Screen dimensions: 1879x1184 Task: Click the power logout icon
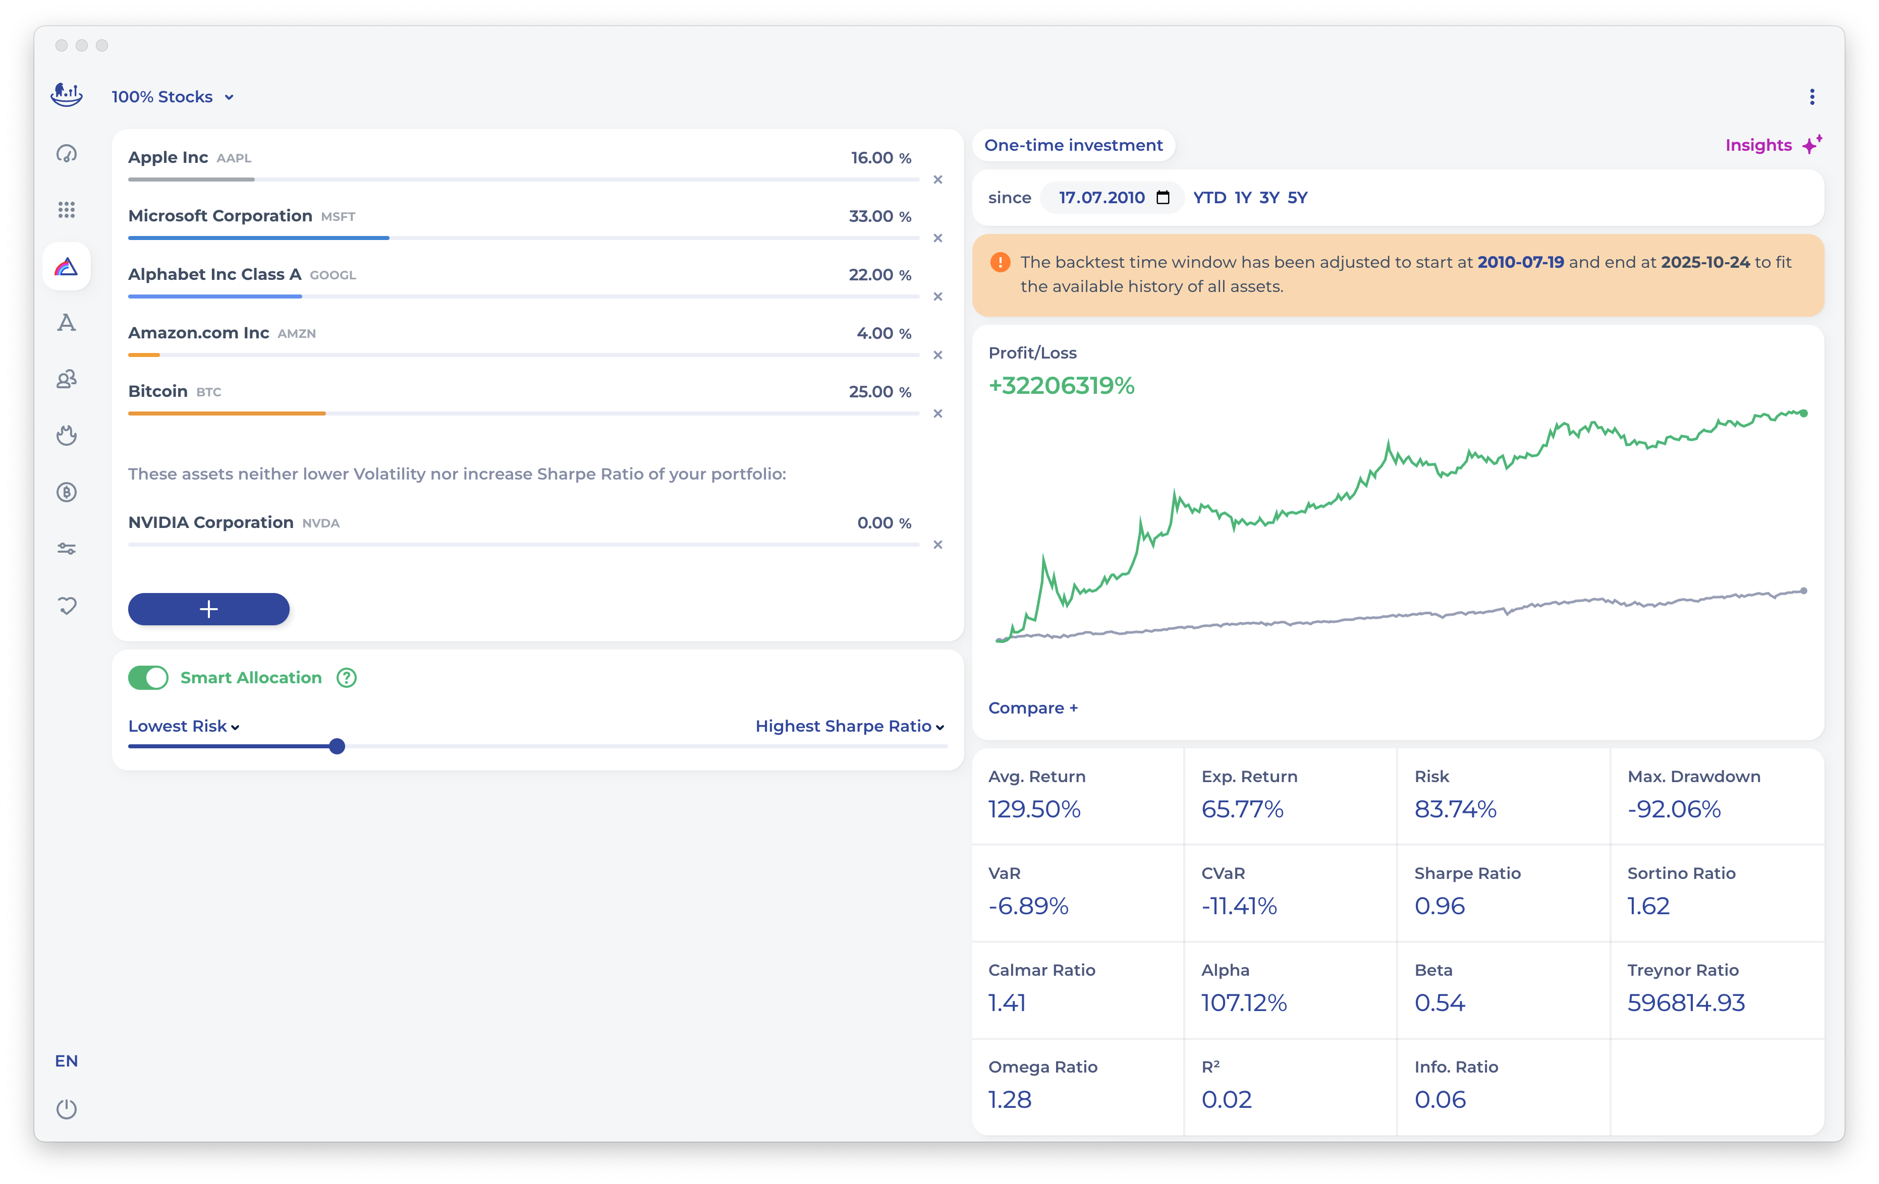pos(66,1108)
